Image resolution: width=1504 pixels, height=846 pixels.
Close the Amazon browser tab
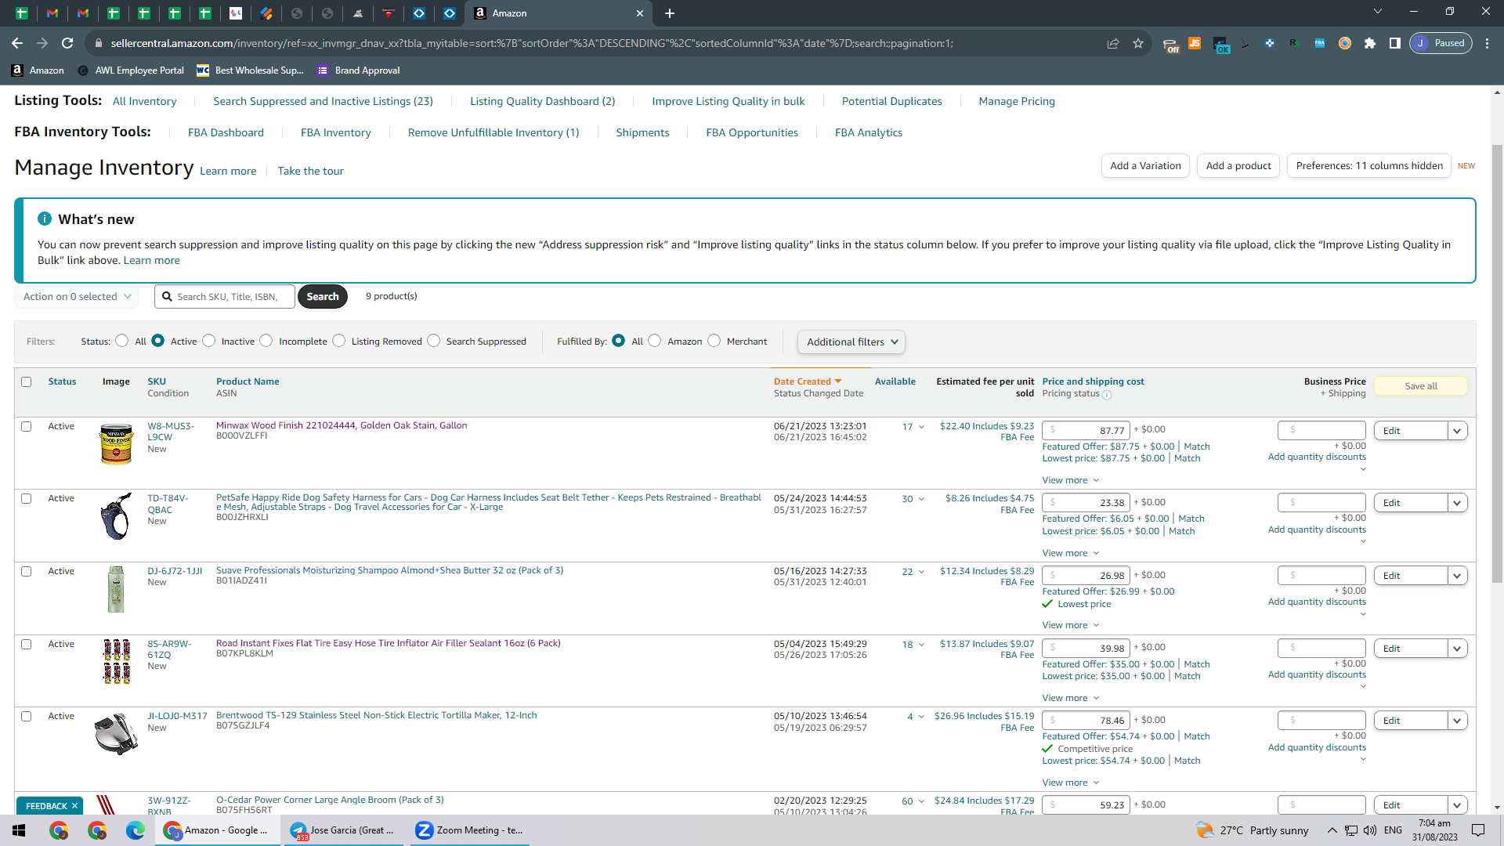pyautogui.click(x=640, y=13)
